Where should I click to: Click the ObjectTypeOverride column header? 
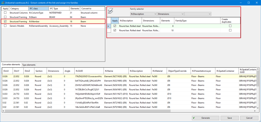tap(179, 71)
